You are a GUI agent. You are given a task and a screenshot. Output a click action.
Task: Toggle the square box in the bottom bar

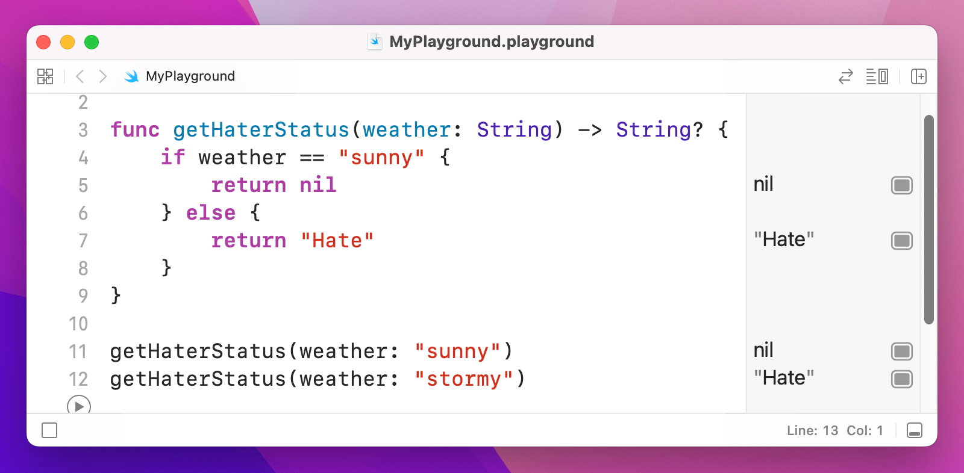pyautogui.click(x=49, y=430)
